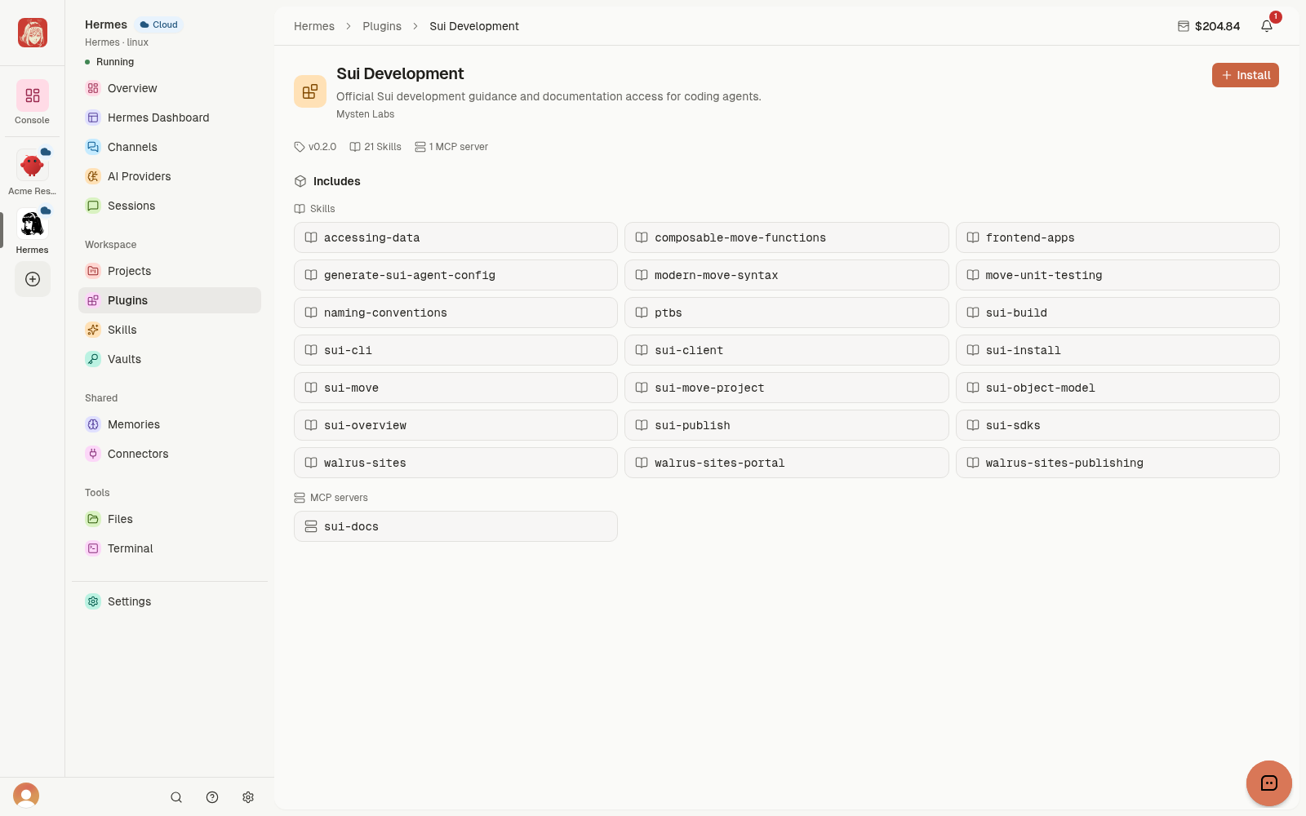Open sui-move skill card

pos(455,388)
